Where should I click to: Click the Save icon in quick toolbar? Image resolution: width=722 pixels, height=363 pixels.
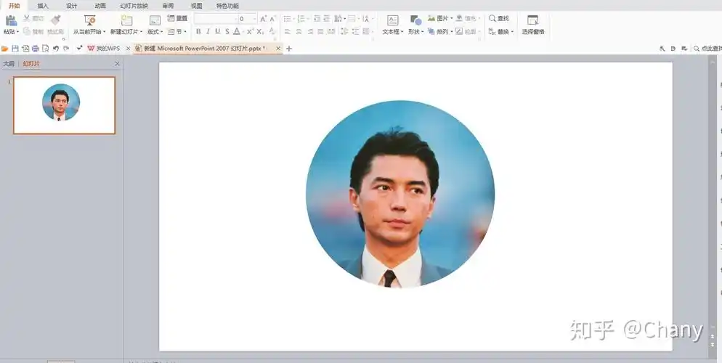(15, 49)
